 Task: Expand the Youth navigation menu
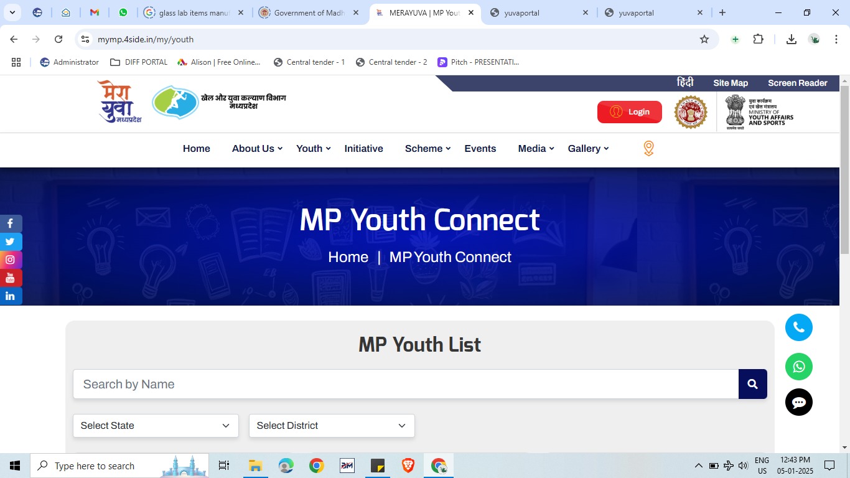point(314,148)
